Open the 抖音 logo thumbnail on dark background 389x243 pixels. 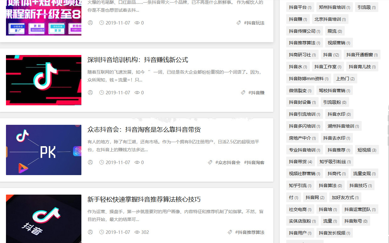pyautogui.click(x=44, y=219)
